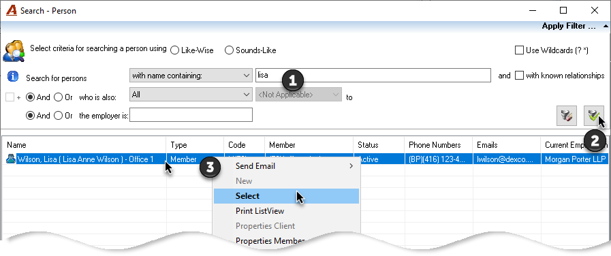Select the Or radio for the employer is
This screenshot has height=256, width=611.
58,115
